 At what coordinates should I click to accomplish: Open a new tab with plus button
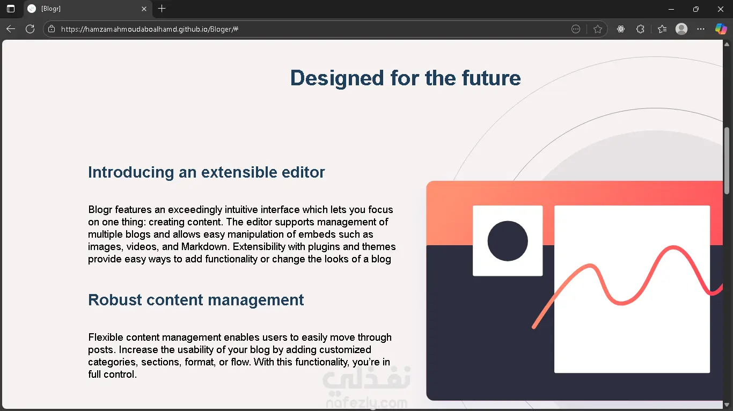tap(162, 9)
